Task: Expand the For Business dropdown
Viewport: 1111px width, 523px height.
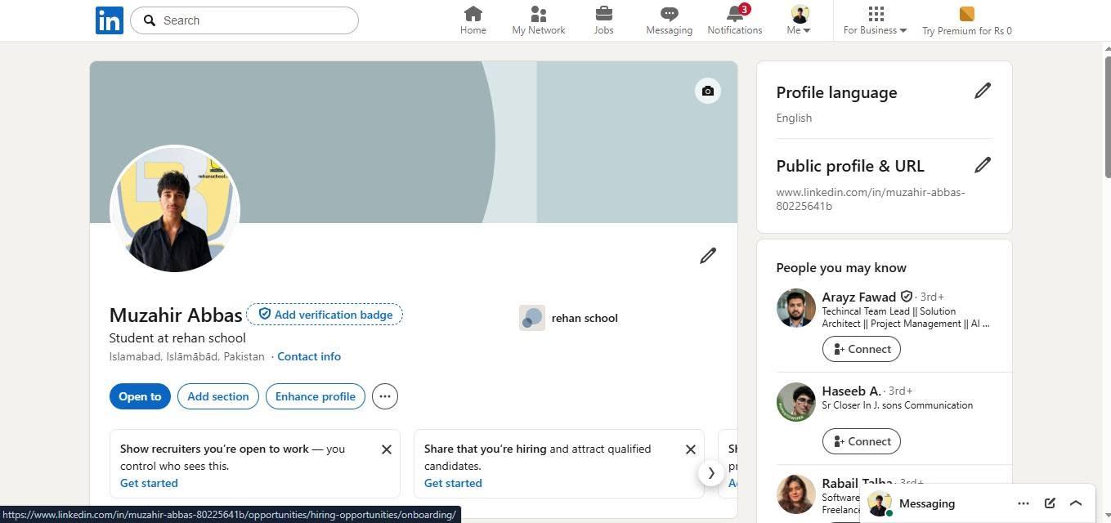Action: pyautogui.click(x=875, y=20)
